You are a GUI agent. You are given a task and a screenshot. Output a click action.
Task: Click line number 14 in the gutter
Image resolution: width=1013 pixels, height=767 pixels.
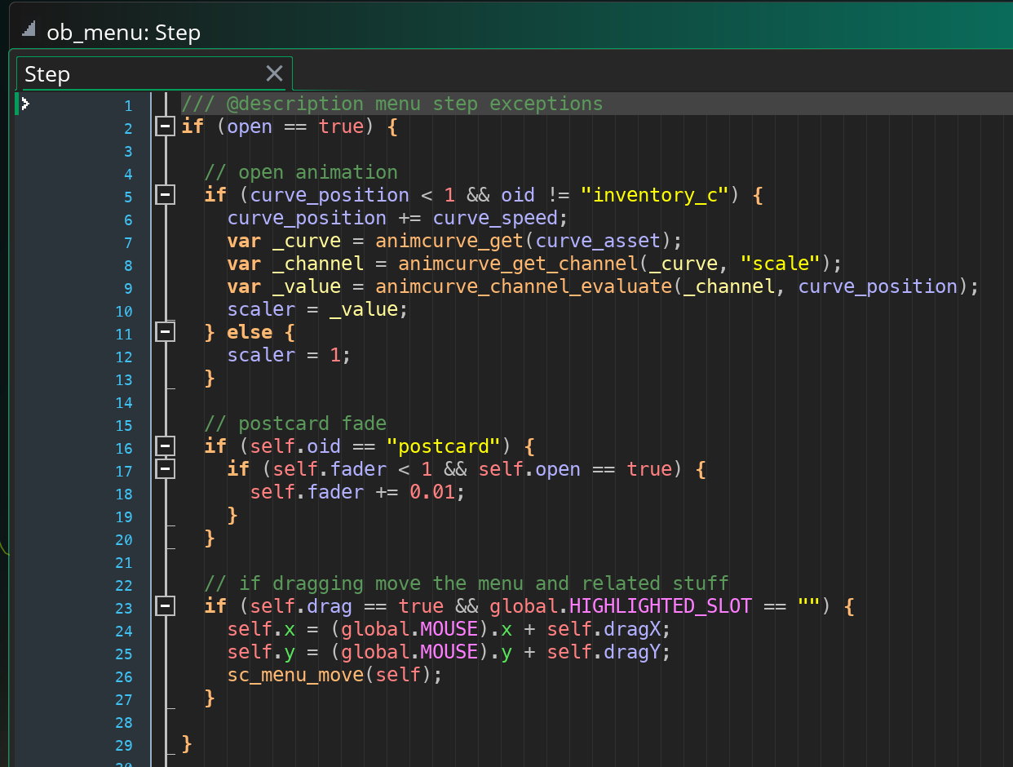(124, 402)
